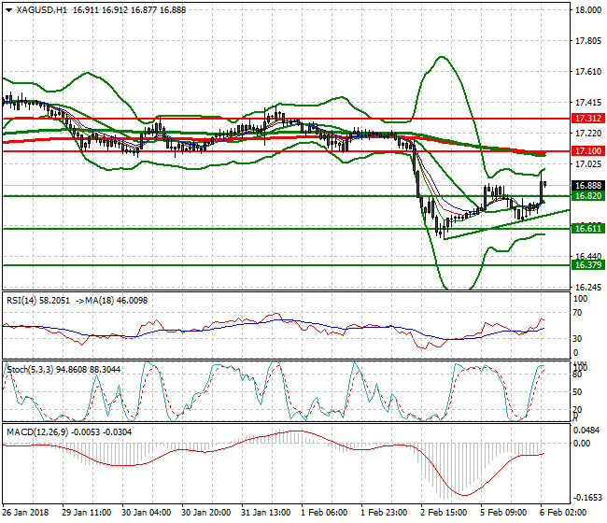Select the green 16.611 support level tag
The height and width of the screenshot is (523, 607).
[x=586, y=228]
